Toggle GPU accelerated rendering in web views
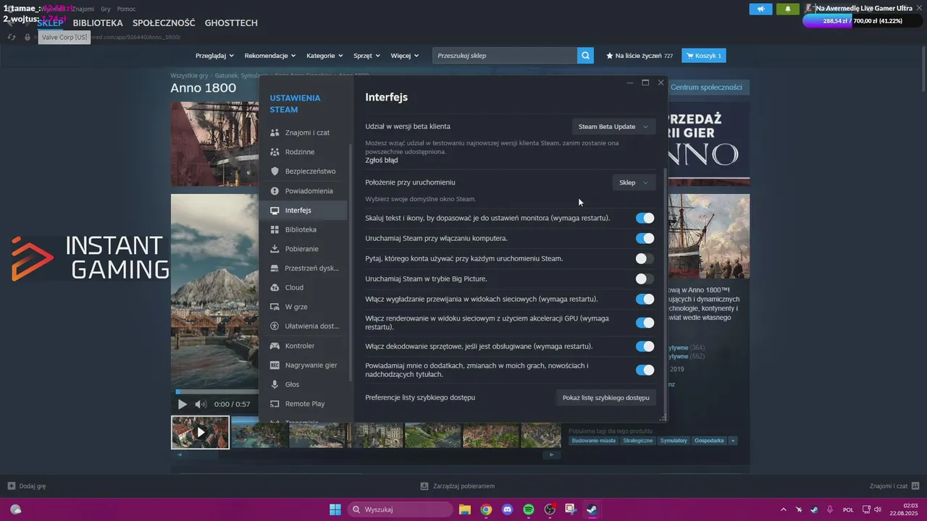927x521 pixels. pyautogui.click(x=645, y=323)
